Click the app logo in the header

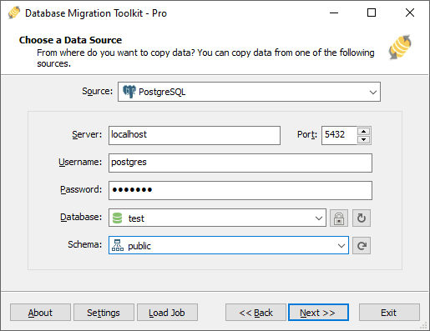[x=400, y=47]
